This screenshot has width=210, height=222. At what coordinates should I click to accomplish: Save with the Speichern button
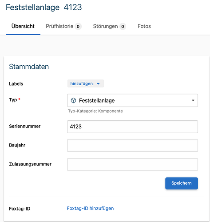point(182,183)
